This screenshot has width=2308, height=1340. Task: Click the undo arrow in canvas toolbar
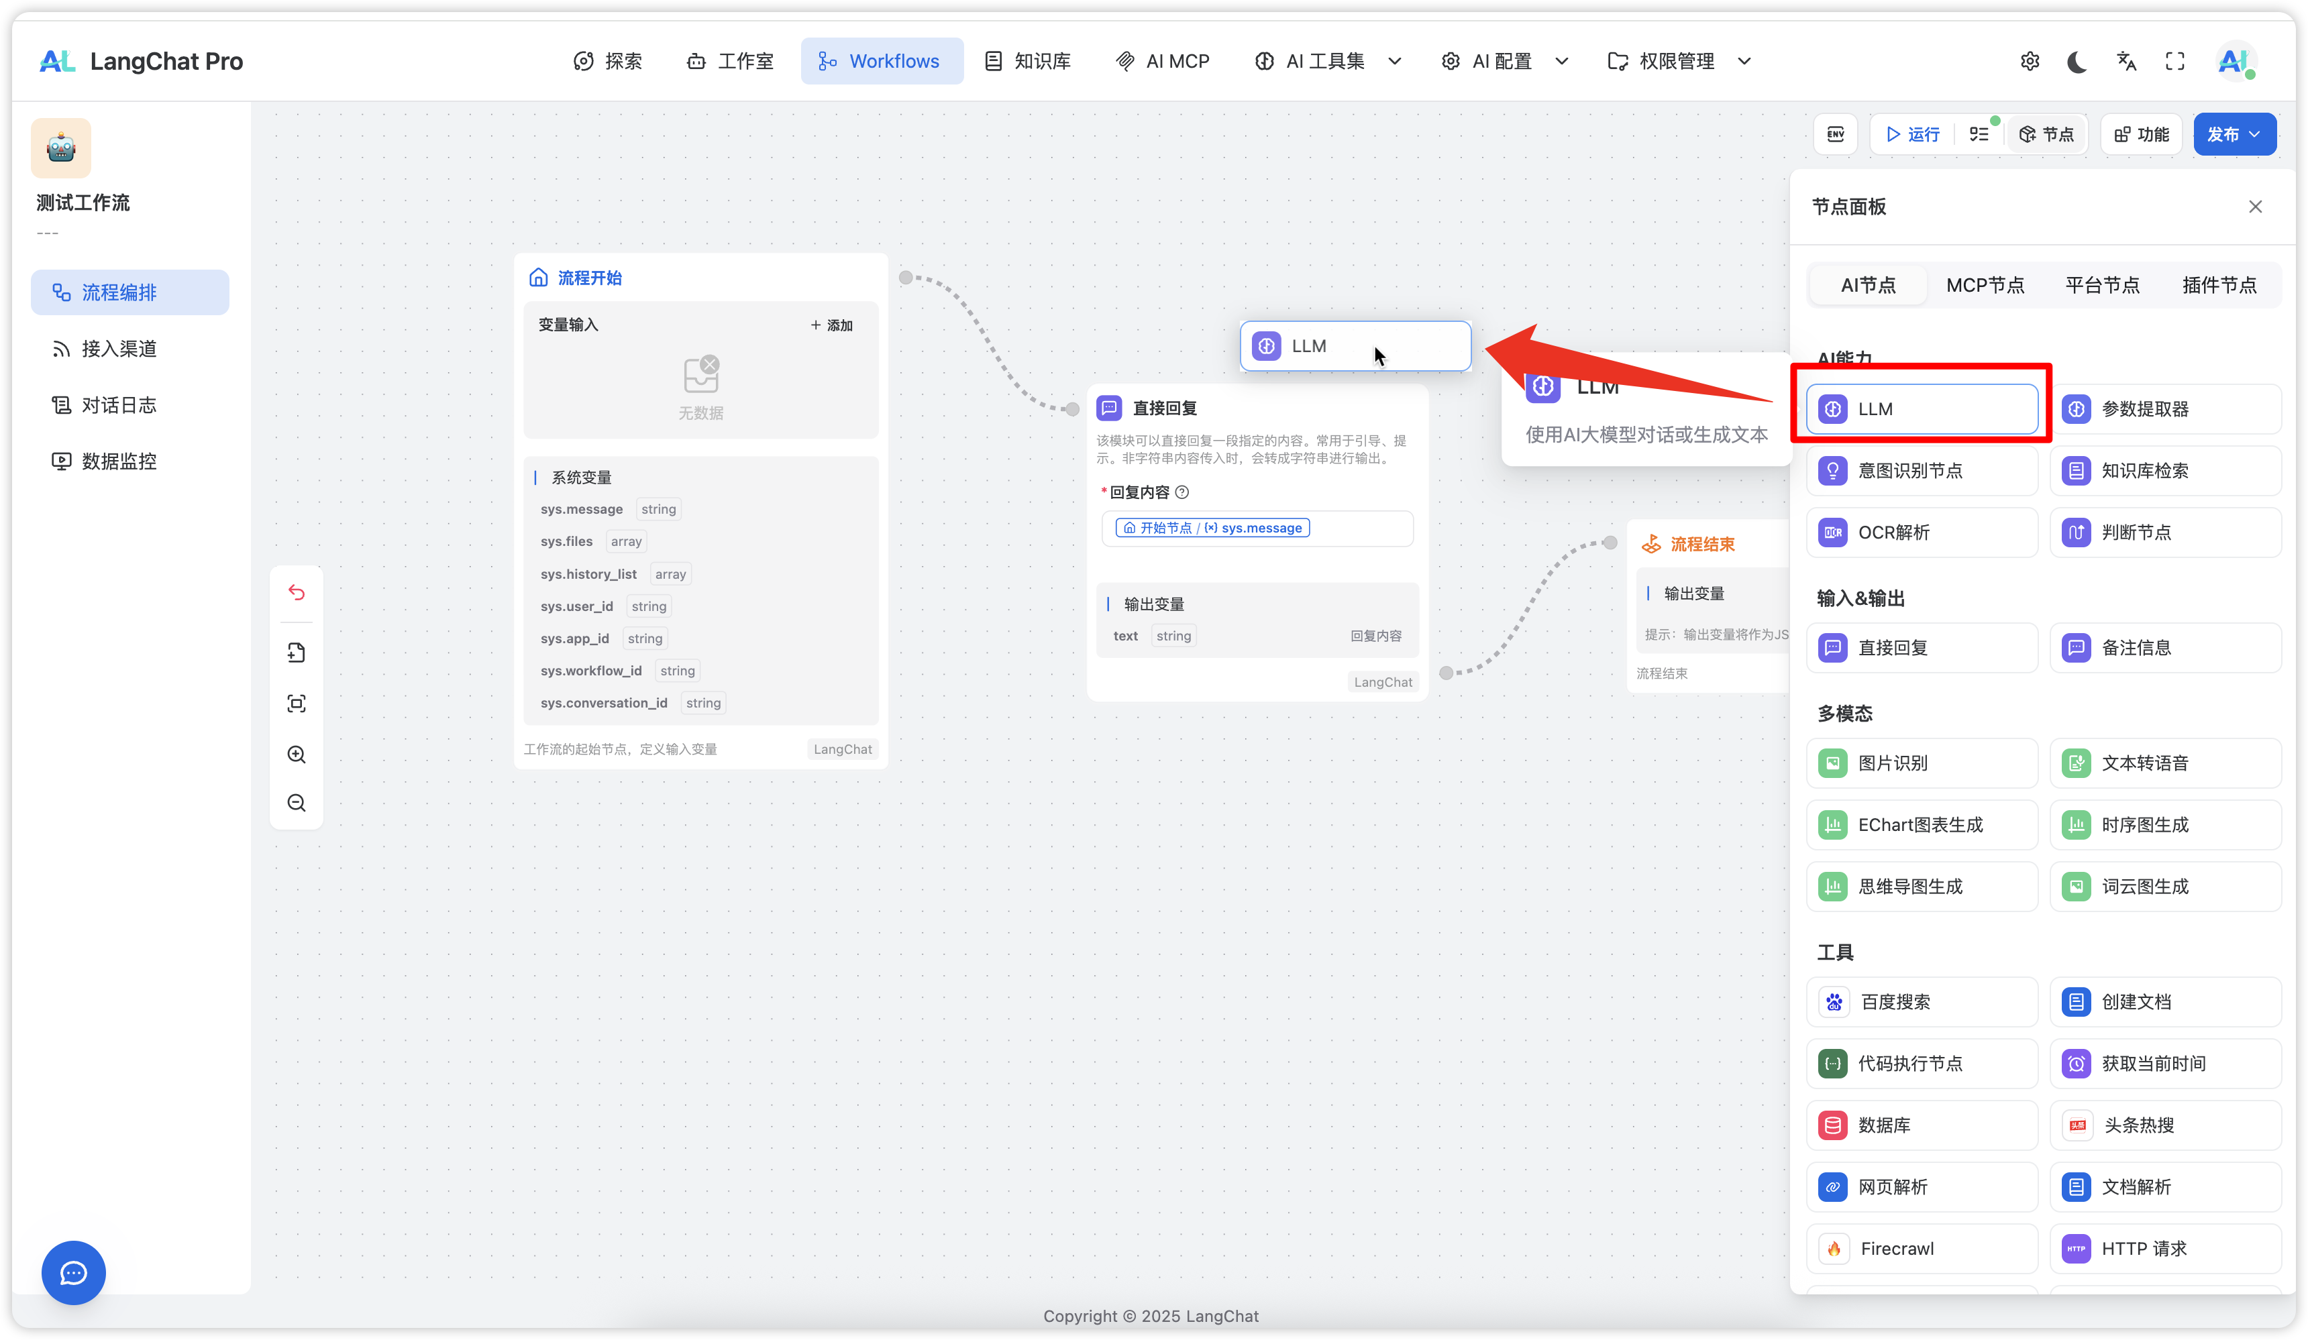[296, 592]
